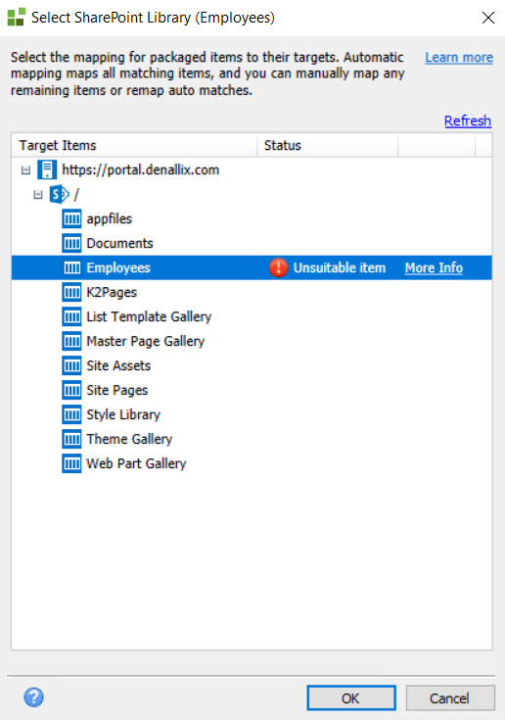Click the library icon beside Site Pages
The image size is (505, 720).
click(x=71, y=390)
